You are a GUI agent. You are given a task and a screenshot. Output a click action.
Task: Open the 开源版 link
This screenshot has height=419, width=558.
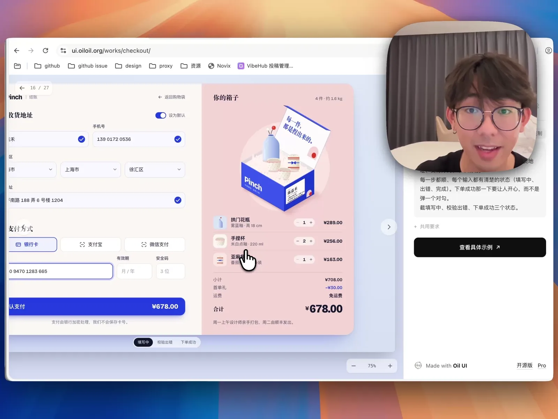[524, 365]
